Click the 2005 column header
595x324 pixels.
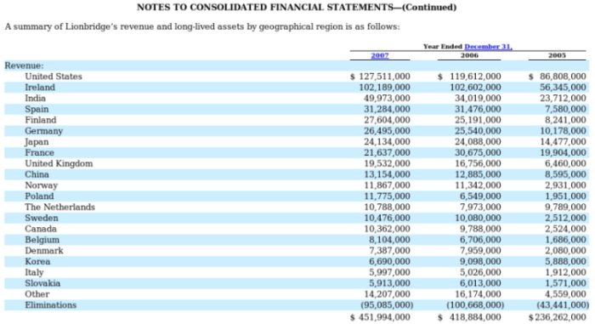557,55
